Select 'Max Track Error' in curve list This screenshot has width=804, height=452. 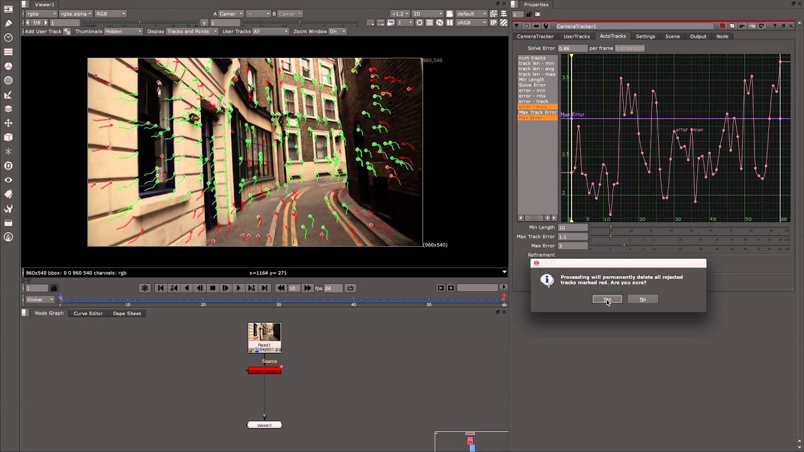pyautogui.click(x=538, y=112)
